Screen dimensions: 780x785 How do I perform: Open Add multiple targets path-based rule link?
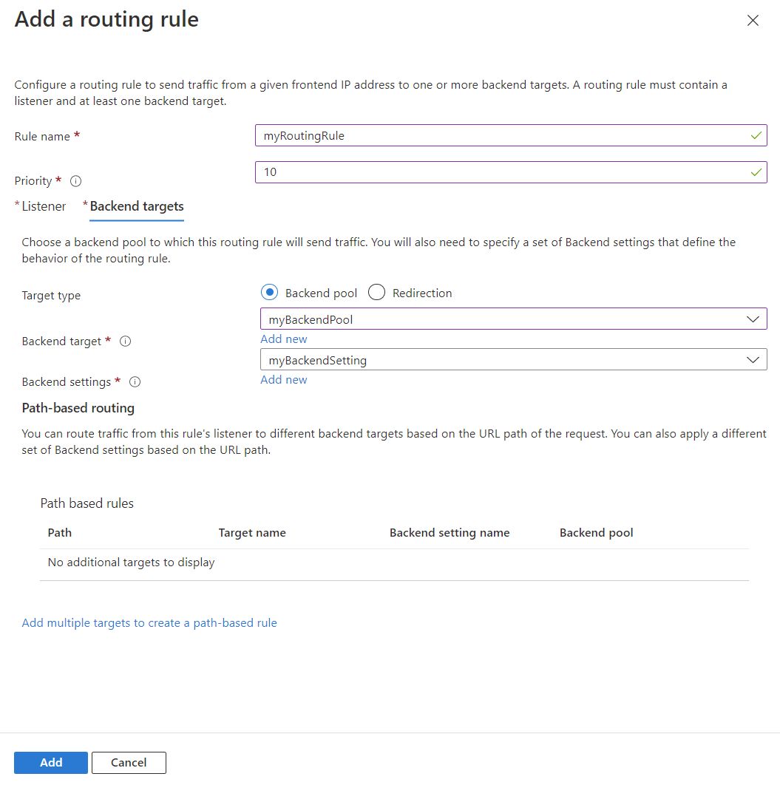(x=149, y=622)
